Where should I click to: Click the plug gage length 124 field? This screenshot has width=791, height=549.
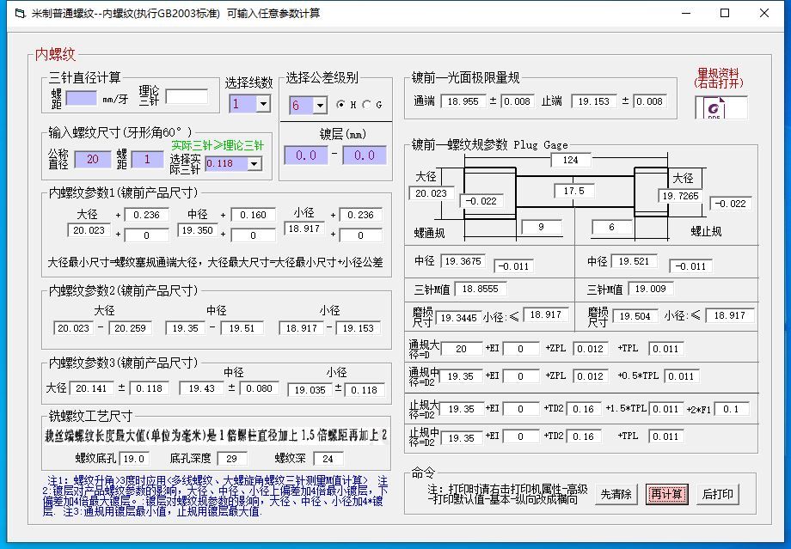(570, 160)
